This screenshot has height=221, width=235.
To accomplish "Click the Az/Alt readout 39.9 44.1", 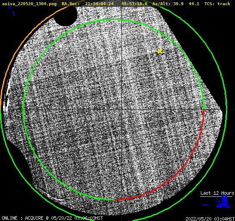I will click(x=186, y=3).
